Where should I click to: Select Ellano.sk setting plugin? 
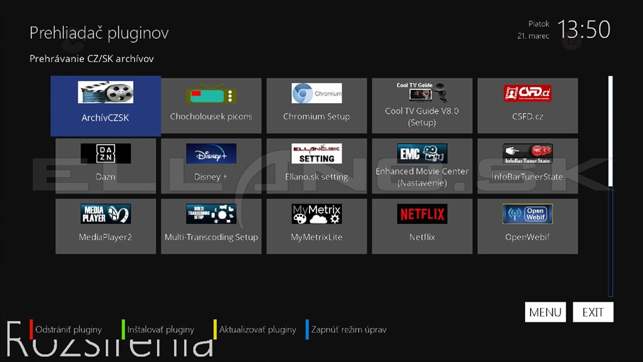pyautogui.click(x=316, y=166)
